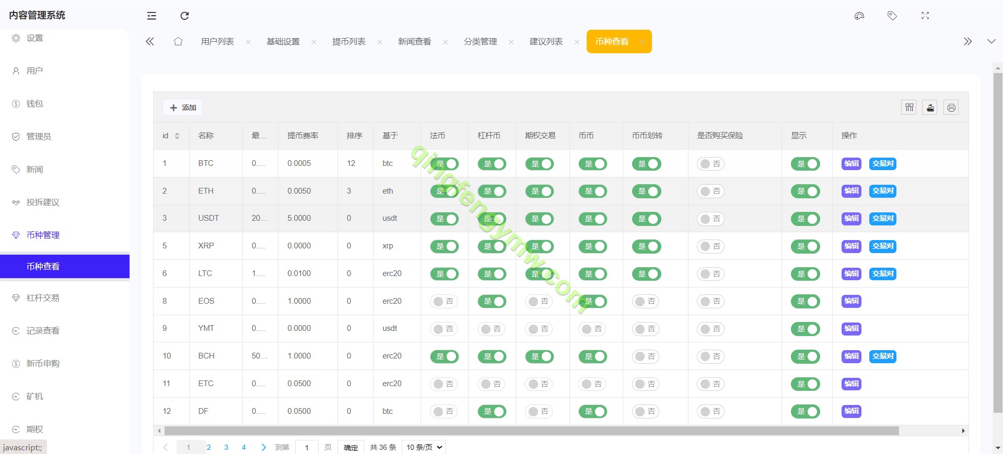This screenshot has width=1003, height=454.
Task: Select 币种查看 submenu item
Action: point(65,266)
